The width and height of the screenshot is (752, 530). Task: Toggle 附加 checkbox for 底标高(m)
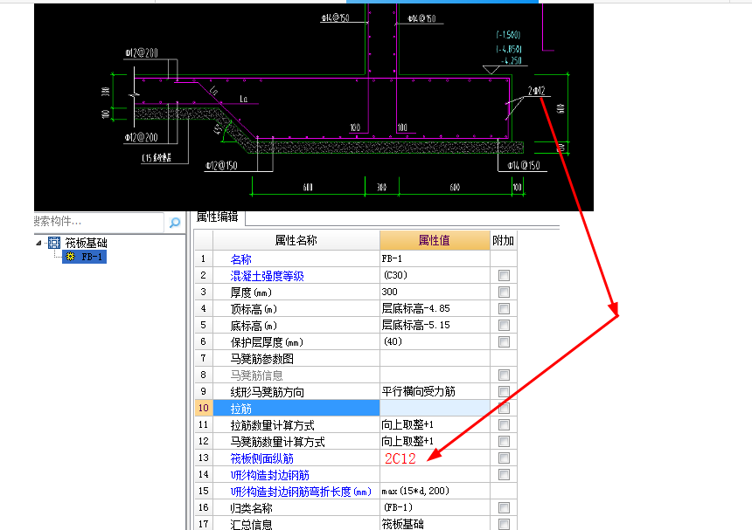pyautogui.click(x=504, y=326)
